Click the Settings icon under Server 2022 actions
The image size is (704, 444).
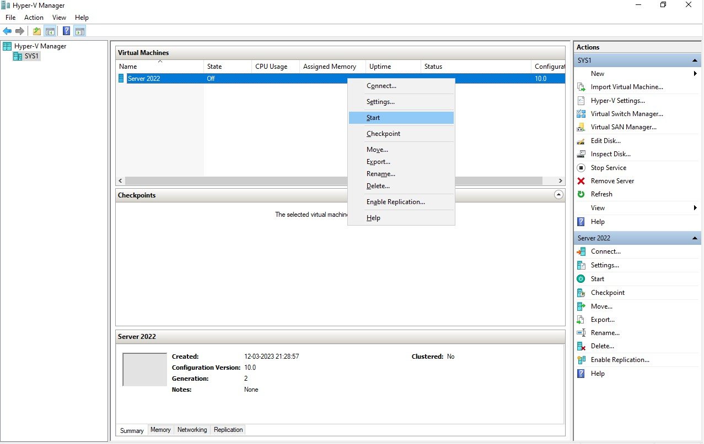pos(581,265)
